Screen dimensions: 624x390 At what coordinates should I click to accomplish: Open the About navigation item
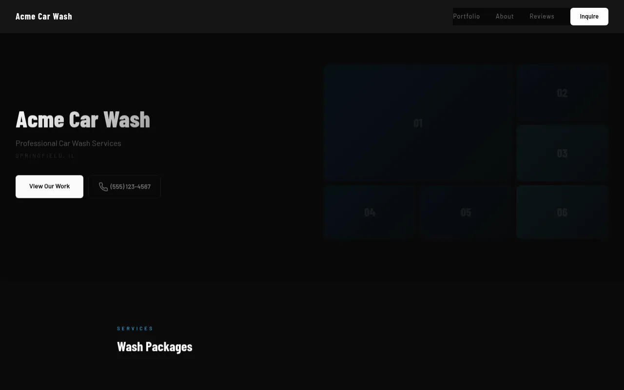coord(505,16)
